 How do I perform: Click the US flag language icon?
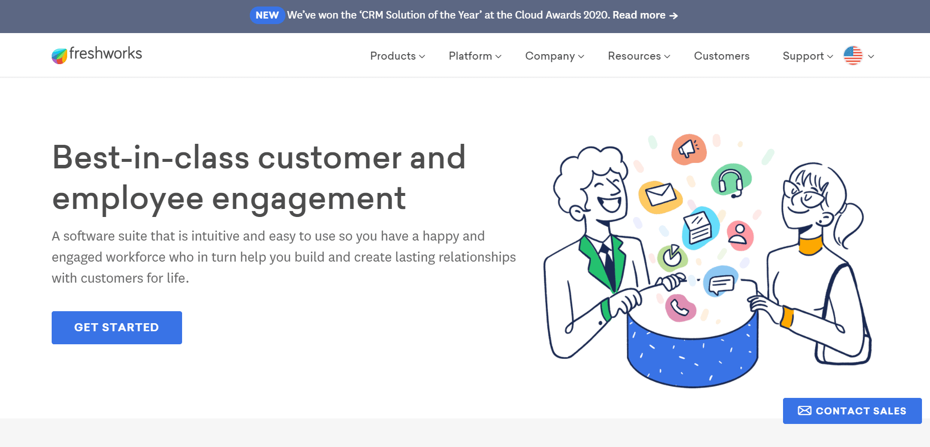pos(853,56)
